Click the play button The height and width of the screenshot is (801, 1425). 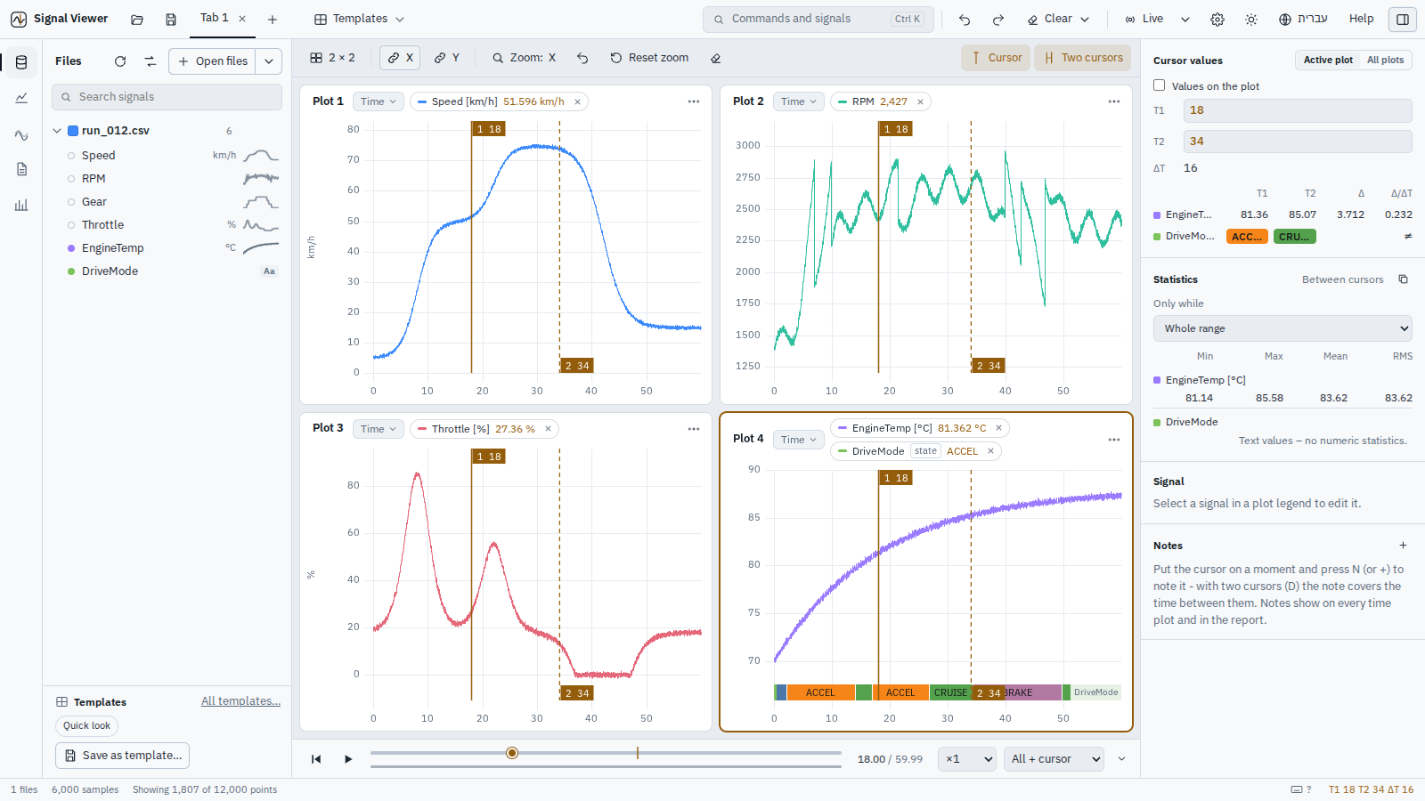[348, 759]
